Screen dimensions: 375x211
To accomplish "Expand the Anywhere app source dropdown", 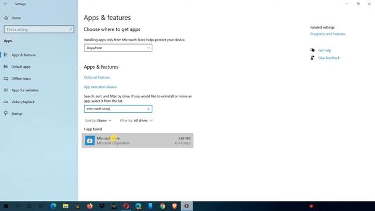I will (x=118, y=48).
